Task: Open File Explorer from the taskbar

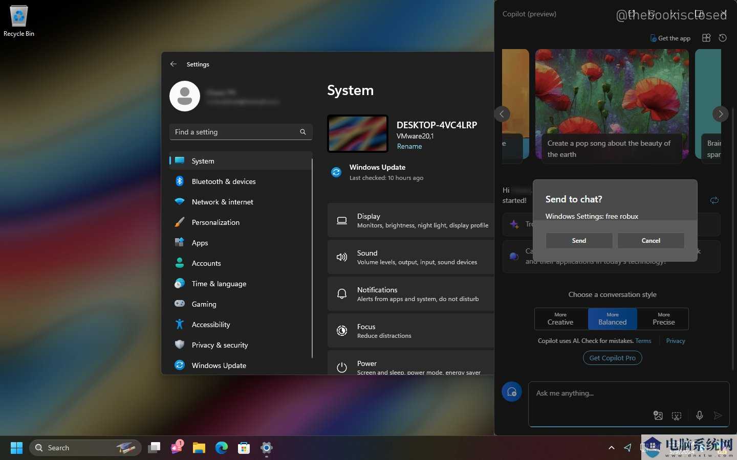Action: [199, 448]
